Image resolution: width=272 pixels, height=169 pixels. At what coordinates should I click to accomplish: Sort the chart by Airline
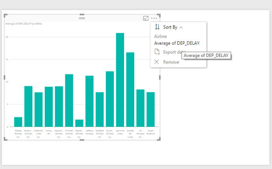click(161, 36)
